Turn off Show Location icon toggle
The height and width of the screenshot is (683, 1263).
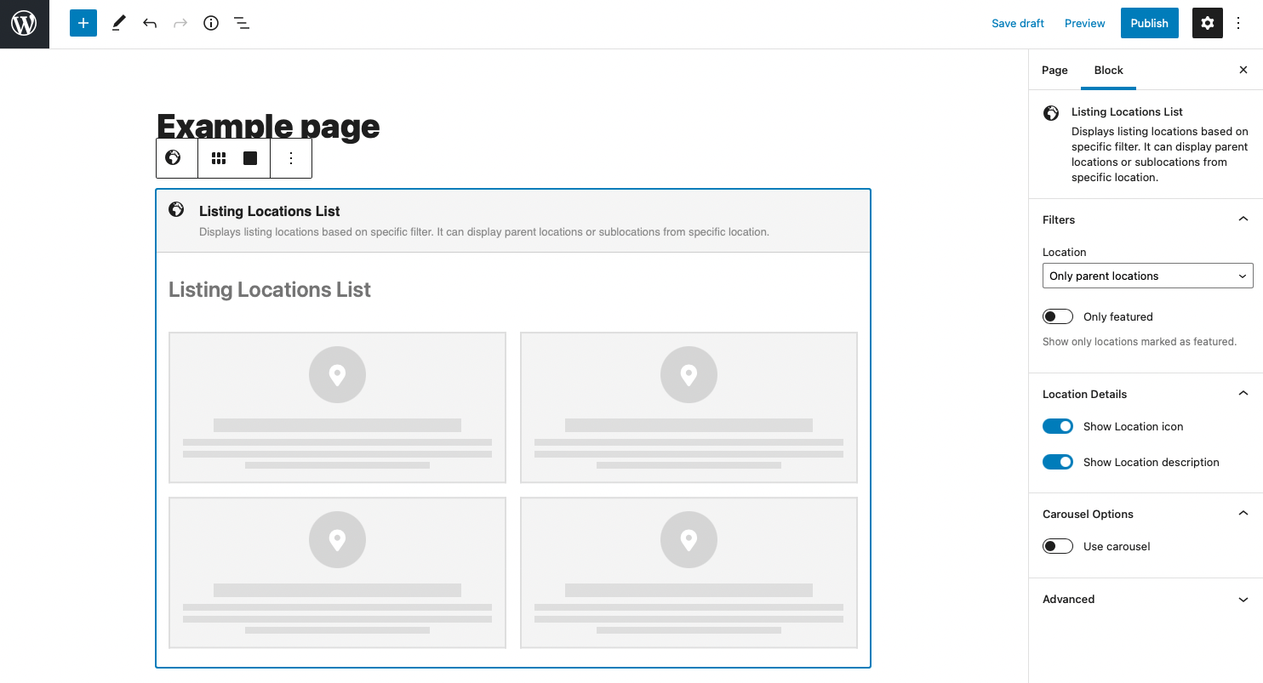1058,426
